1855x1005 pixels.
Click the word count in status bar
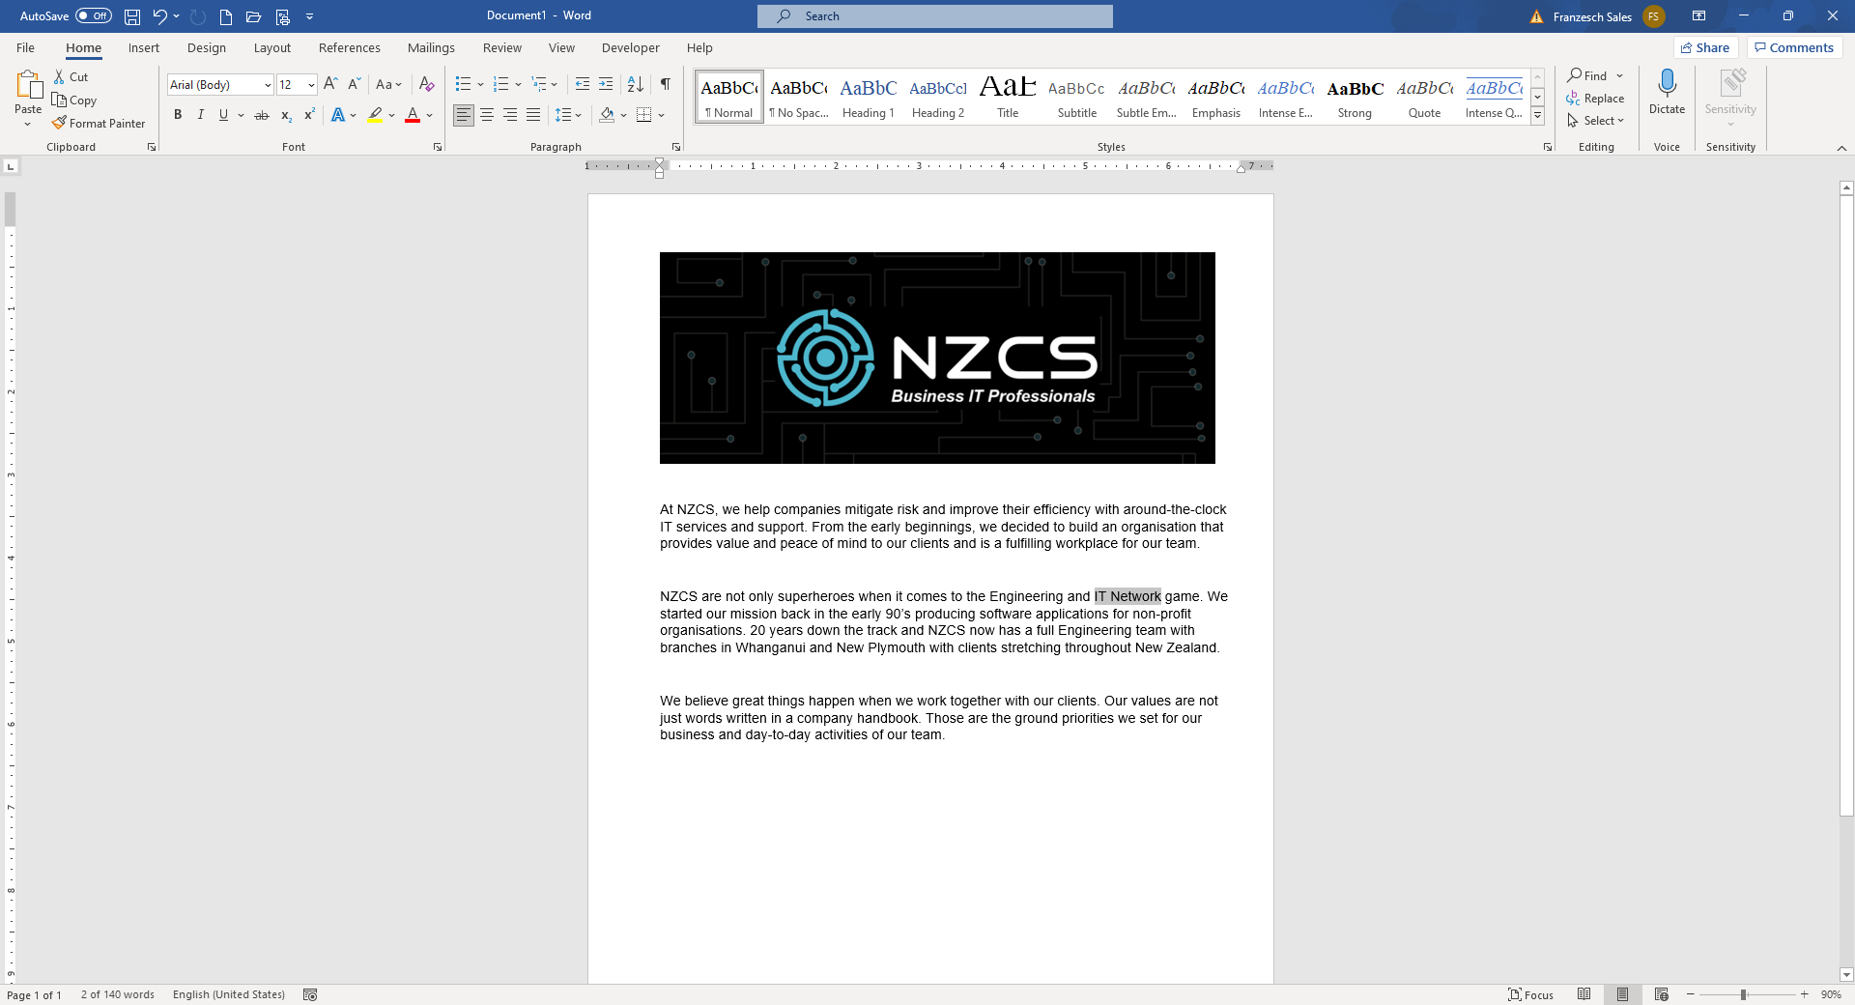(116, 994)
